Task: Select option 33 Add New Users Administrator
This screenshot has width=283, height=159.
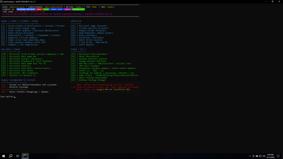Action: click(101, 63)
